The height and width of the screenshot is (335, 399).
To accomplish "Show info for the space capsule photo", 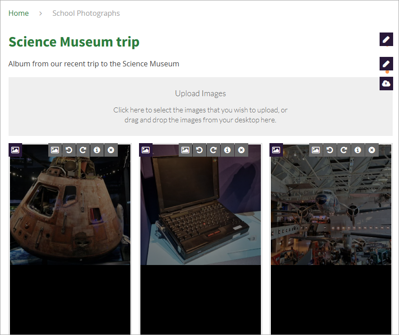I will point(97,150).
